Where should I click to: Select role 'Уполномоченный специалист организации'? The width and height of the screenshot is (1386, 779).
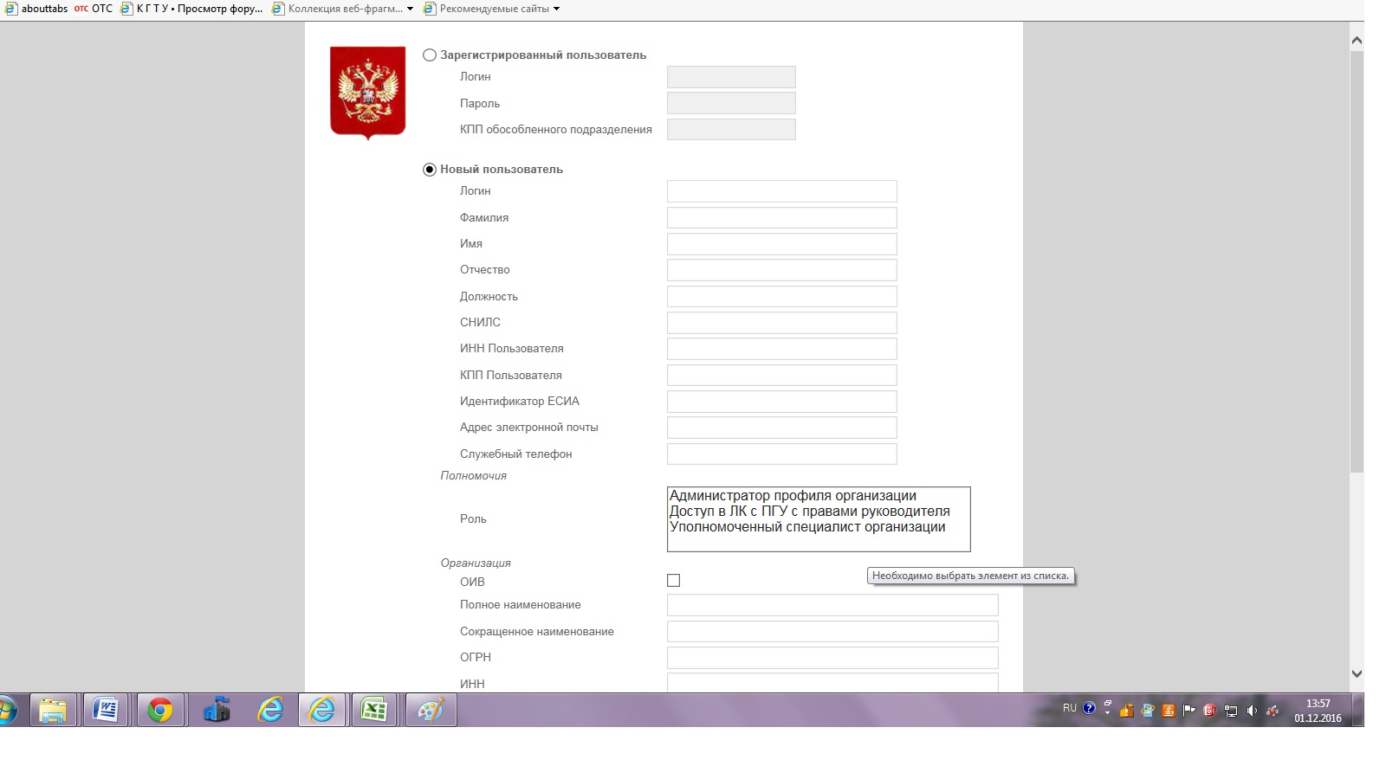(807, 527)
